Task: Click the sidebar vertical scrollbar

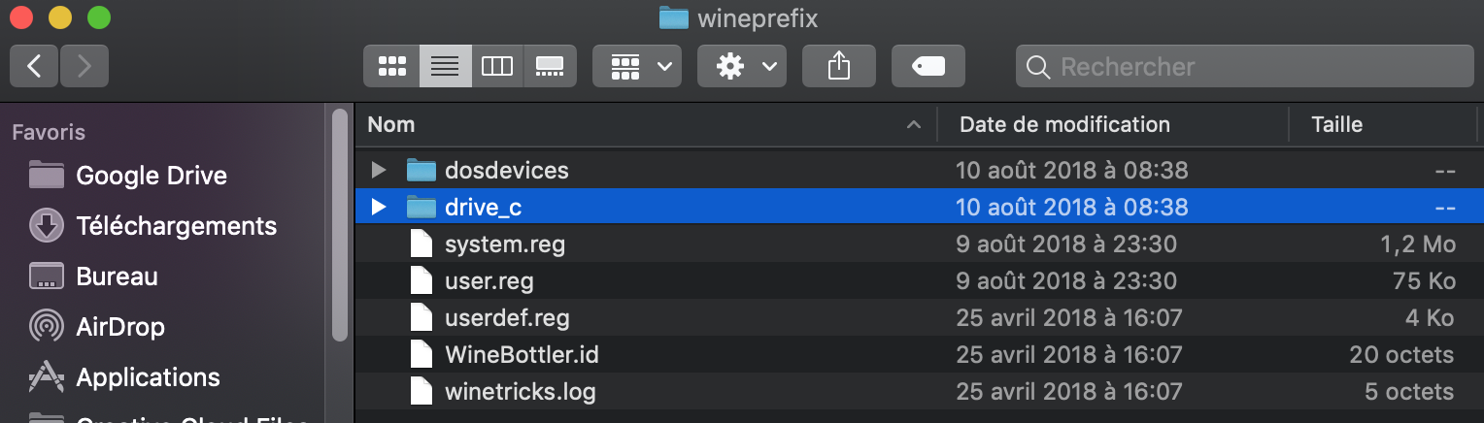Action: pyautogui.click(x=340, y=225)
